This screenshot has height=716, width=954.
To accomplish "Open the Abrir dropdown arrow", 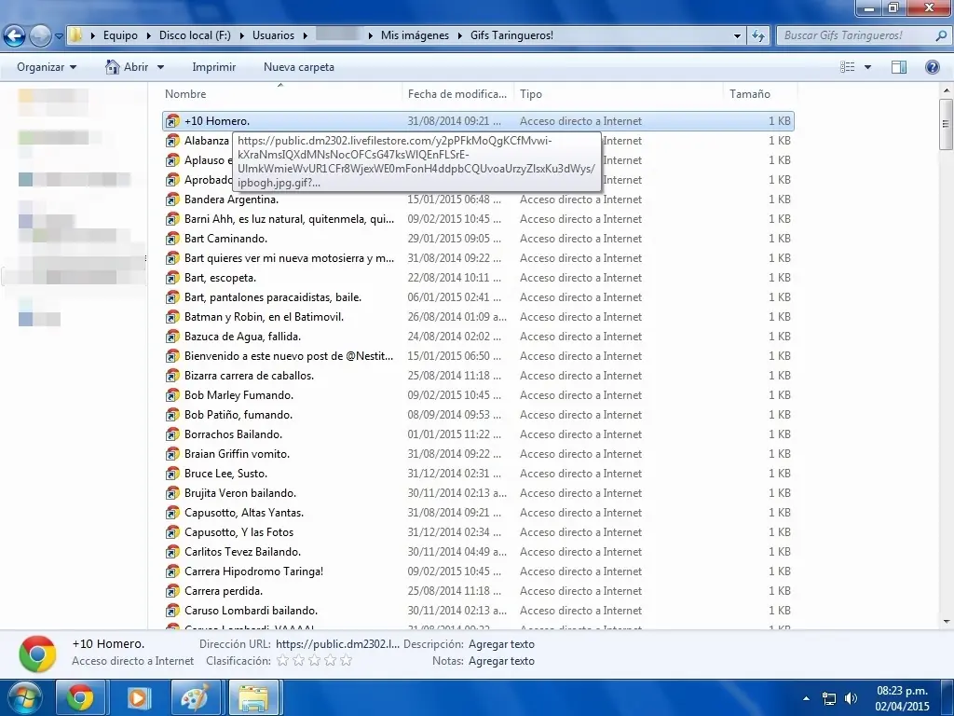I will (x=160, y=67).
